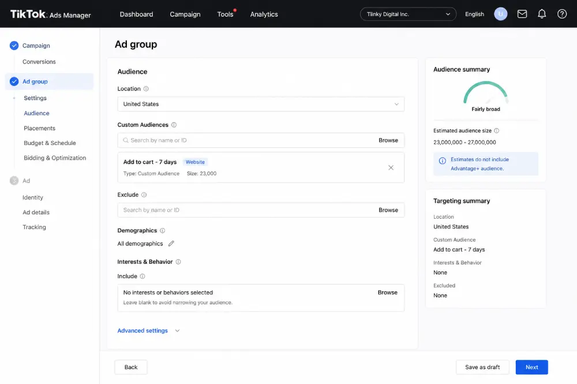Image resolution: width=577 pixels, height=384 pixels.
Task: Go to Ad details in sidebar
Action: [36, 212]
